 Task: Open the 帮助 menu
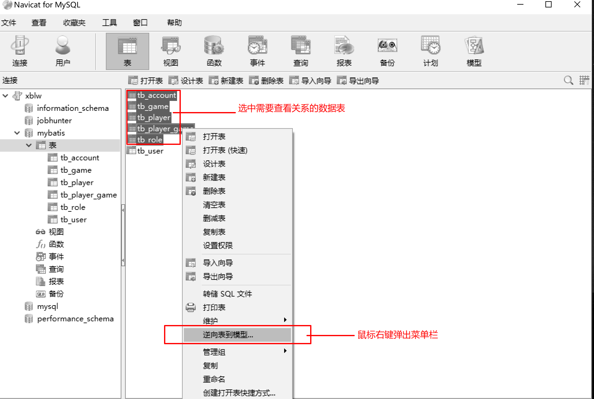(175, 23)
